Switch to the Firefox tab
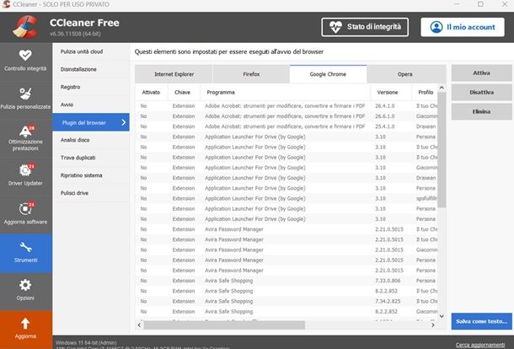 coord(251,74)
